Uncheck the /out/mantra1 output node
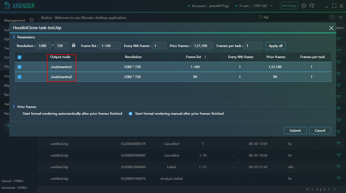 [19, 67]
